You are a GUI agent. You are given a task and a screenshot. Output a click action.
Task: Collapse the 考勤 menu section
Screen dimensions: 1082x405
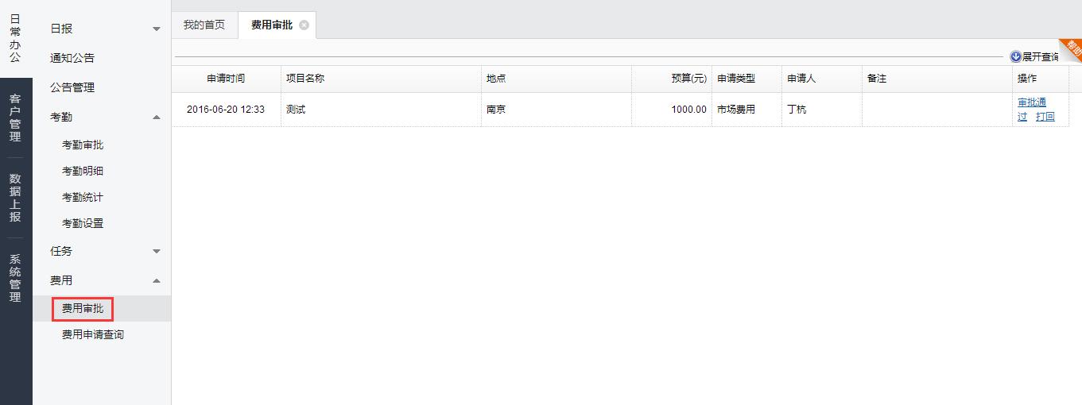(157, 118)
